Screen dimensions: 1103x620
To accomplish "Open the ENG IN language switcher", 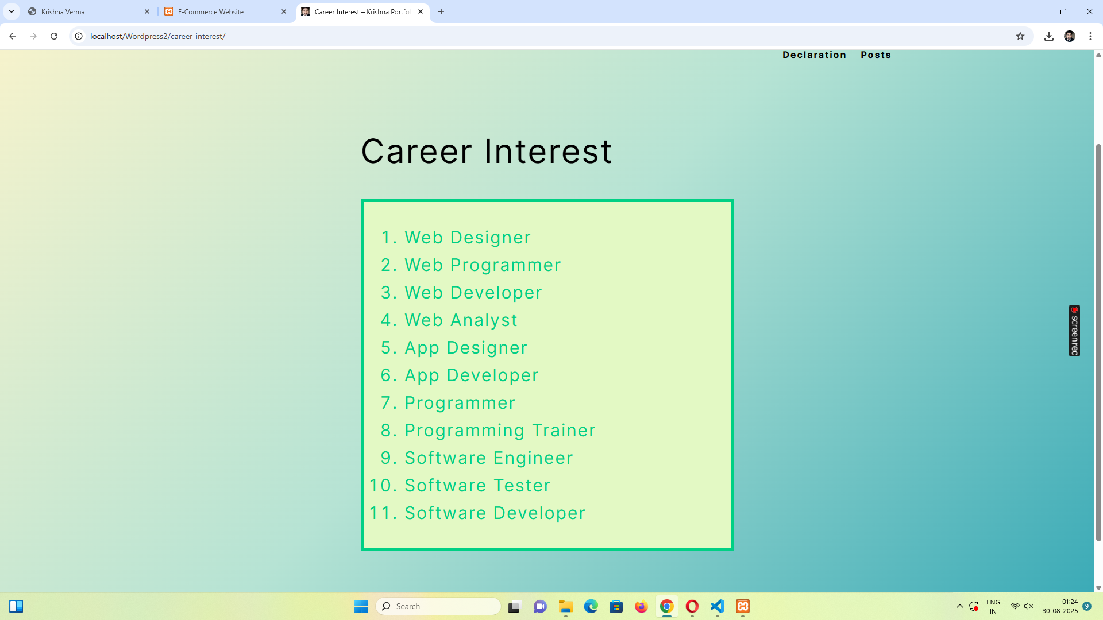I will click(x=993, y=607).
